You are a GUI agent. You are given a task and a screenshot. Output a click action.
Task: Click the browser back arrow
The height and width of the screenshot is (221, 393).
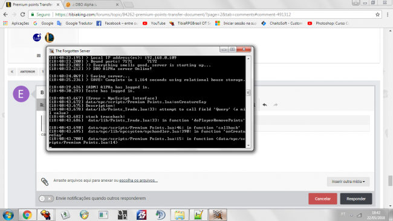(5, 14)
